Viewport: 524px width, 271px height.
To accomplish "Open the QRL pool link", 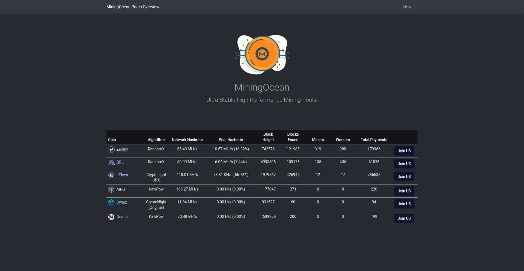I will 120,162.
